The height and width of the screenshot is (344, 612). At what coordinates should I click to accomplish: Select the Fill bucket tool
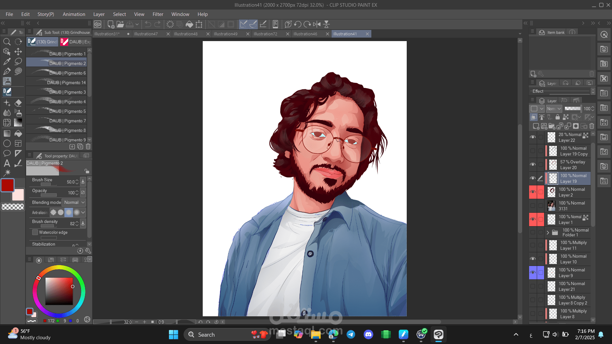(x=18, y=133)
